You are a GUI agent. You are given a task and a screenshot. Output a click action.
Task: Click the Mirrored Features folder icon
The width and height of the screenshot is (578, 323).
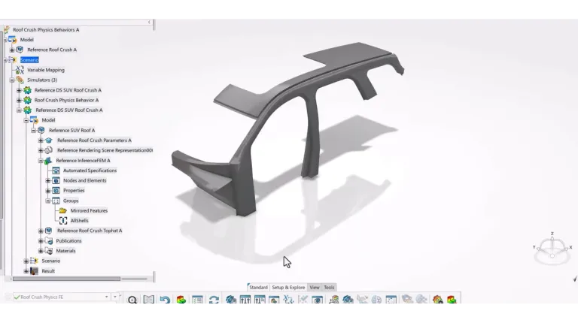click(x=63, y=211)
